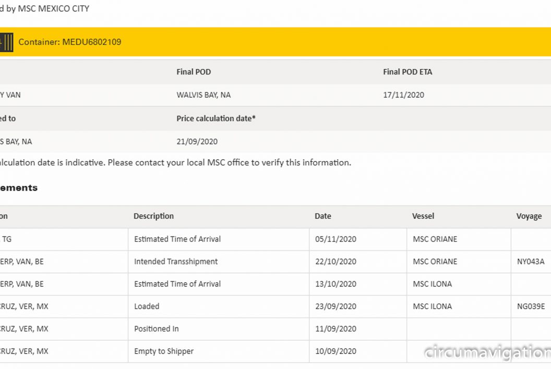Select MSC ORIANE in the 05/11/2020 row
This screenshot has height=369, width=551.
click(x=435, y=240)
